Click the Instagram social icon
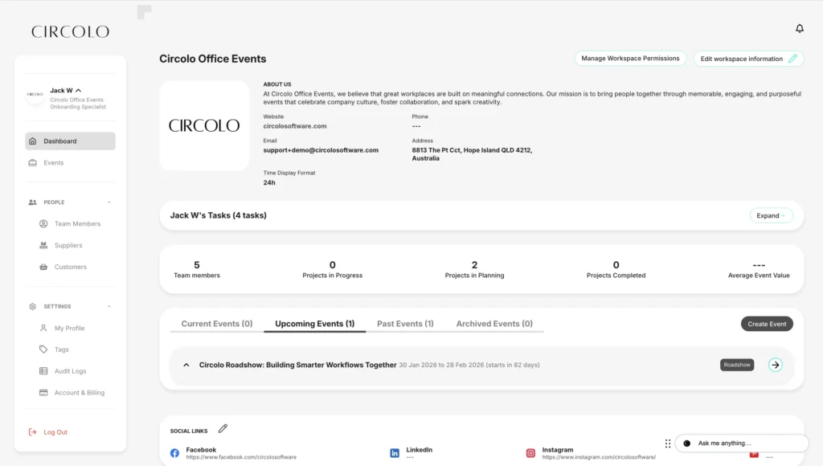 click(530, 453)
